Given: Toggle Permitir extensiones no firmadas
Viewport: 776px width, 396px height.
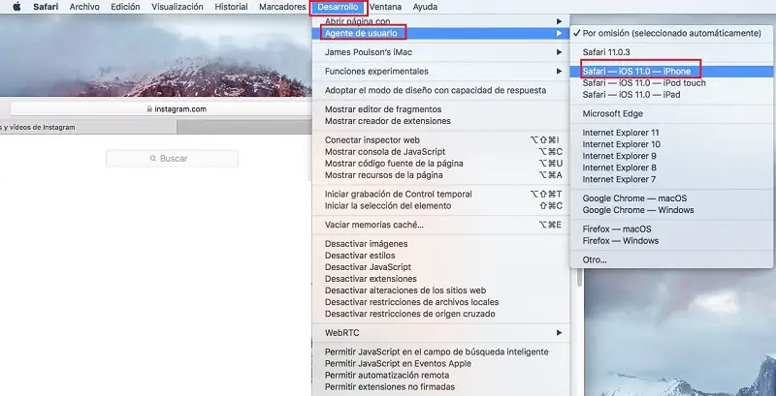Looking at the screenshot, I should 441,387.
